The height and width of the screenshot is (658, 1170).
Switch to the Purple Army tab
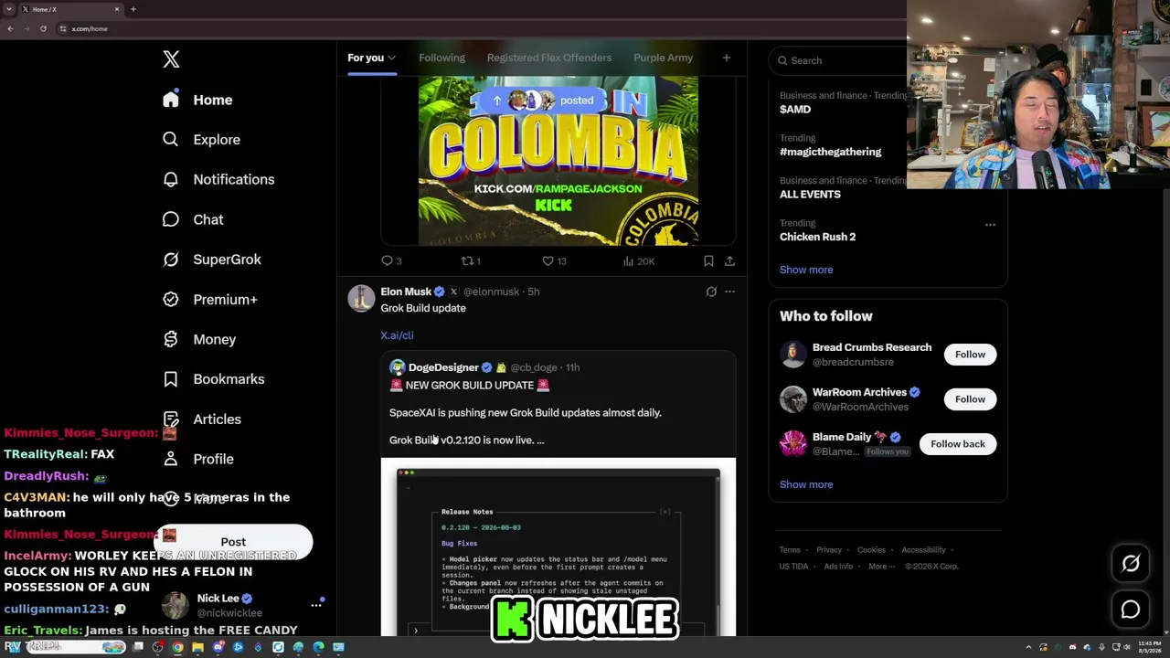pos(664,58)
